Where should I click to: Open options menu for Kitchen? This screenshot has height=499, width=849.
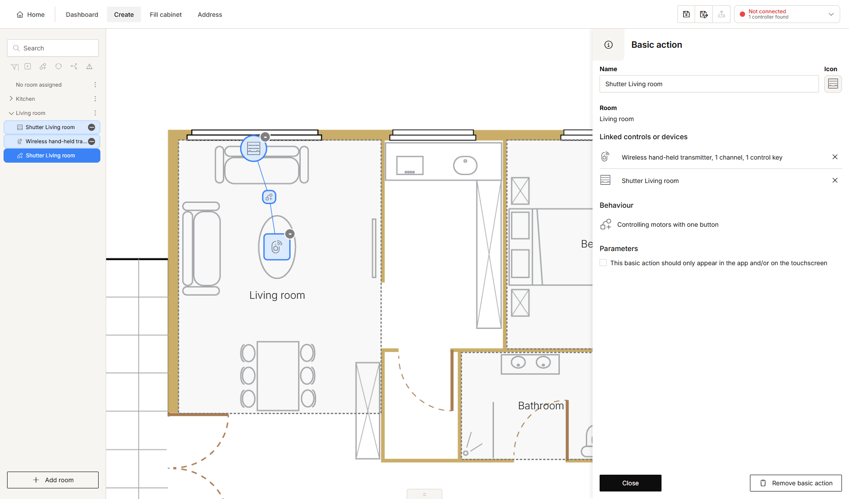[95, 99]
